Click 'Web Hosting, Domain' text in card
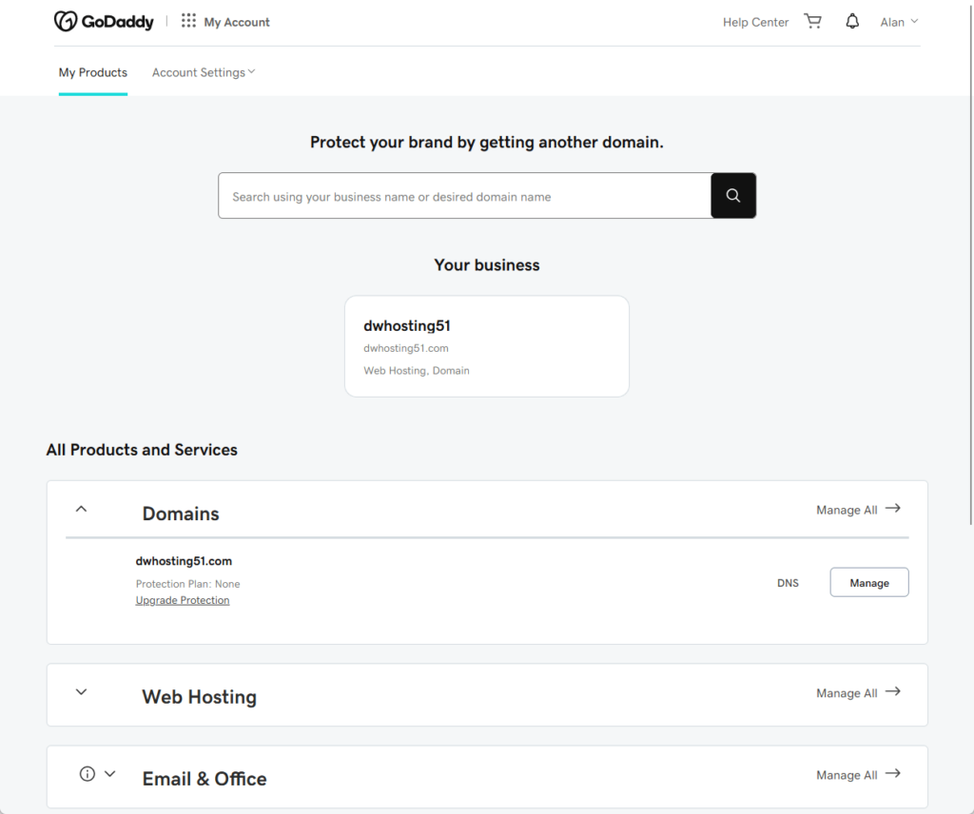This screenshot has height=814, width=974. [417, 371]
